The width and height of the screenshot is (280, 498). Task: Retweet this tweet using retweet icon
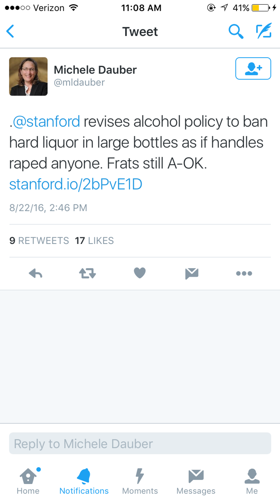point(87,273)
